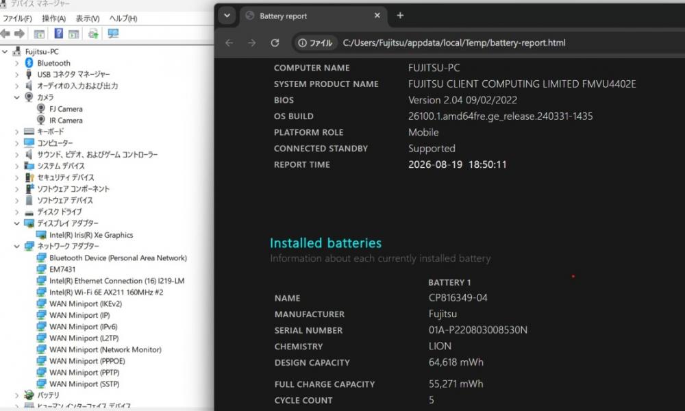The image size is (685, 411).
Task: Close the Battery report tab
Action: point(377,16)
